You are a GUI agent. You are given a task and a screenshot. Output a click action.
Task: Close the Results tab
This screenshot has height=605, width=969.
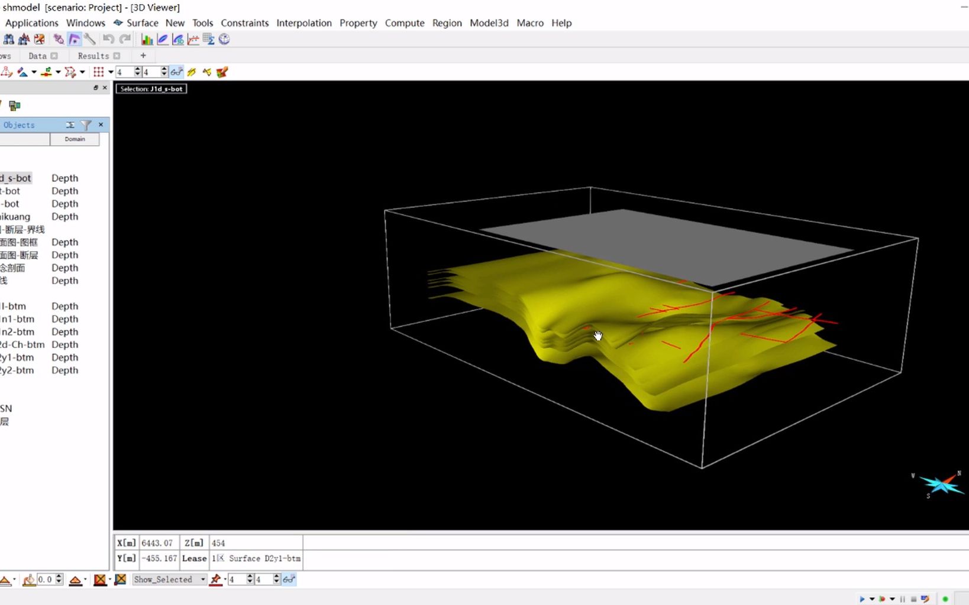[x=117, y=56]
